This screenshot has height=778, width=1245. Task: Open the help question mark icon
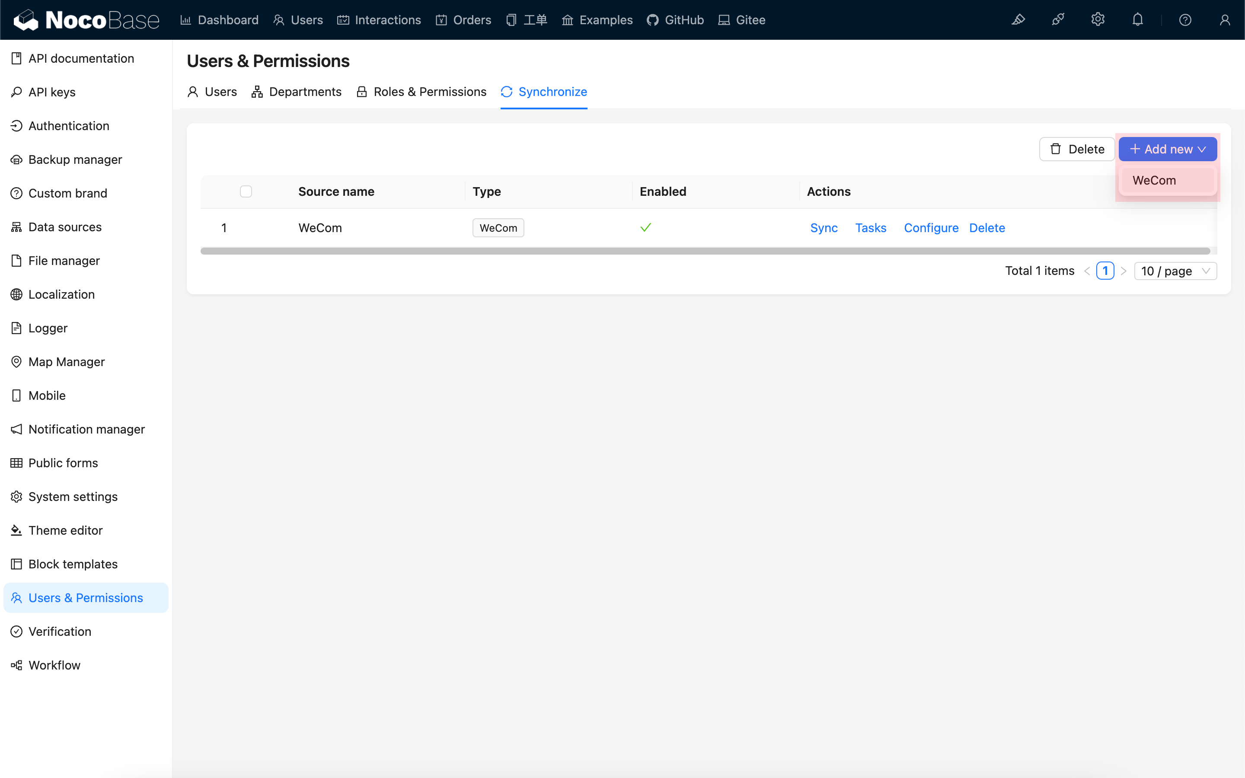point(1185,19)
